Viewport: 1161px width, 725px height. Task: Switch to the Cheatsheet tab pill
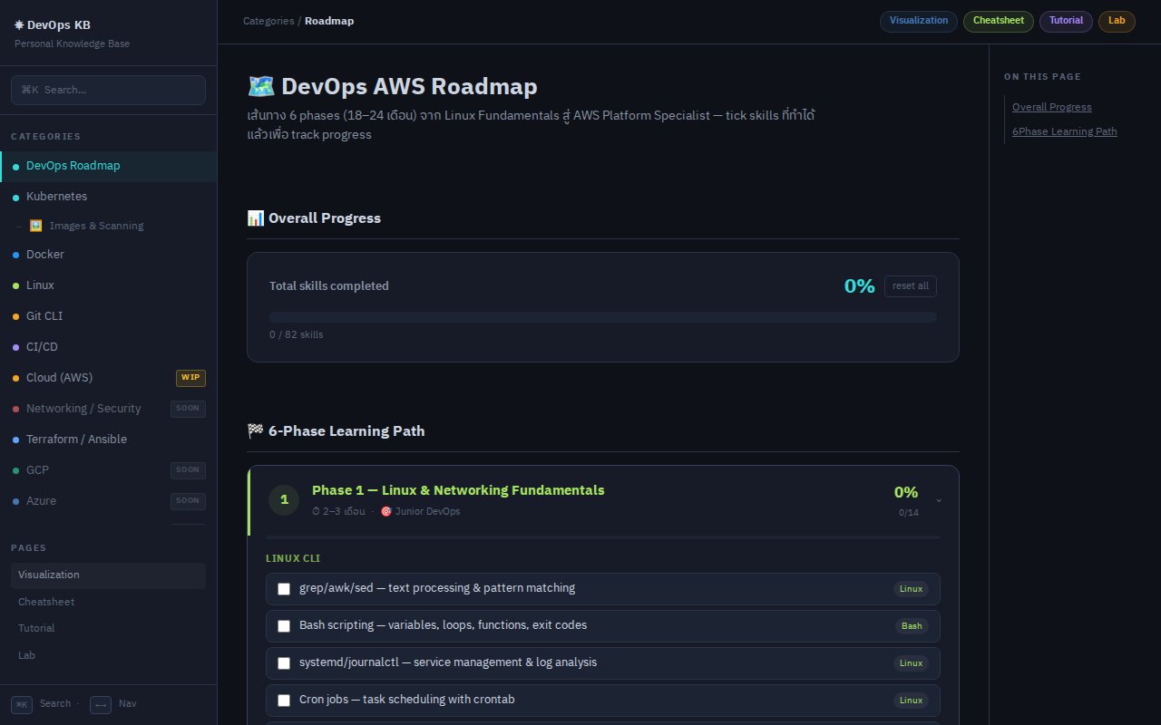point(999,21)
